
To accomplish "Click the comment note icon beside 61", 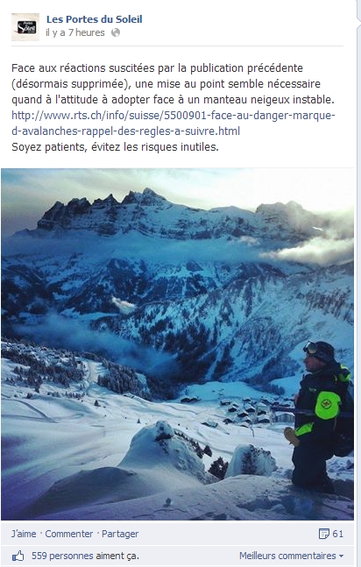I will 323,534.
